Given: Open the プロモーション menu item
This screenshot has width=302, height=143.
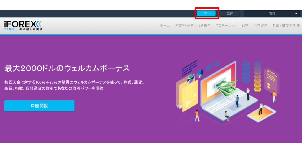Looking at the screenshot, I should tap(226, 26).
